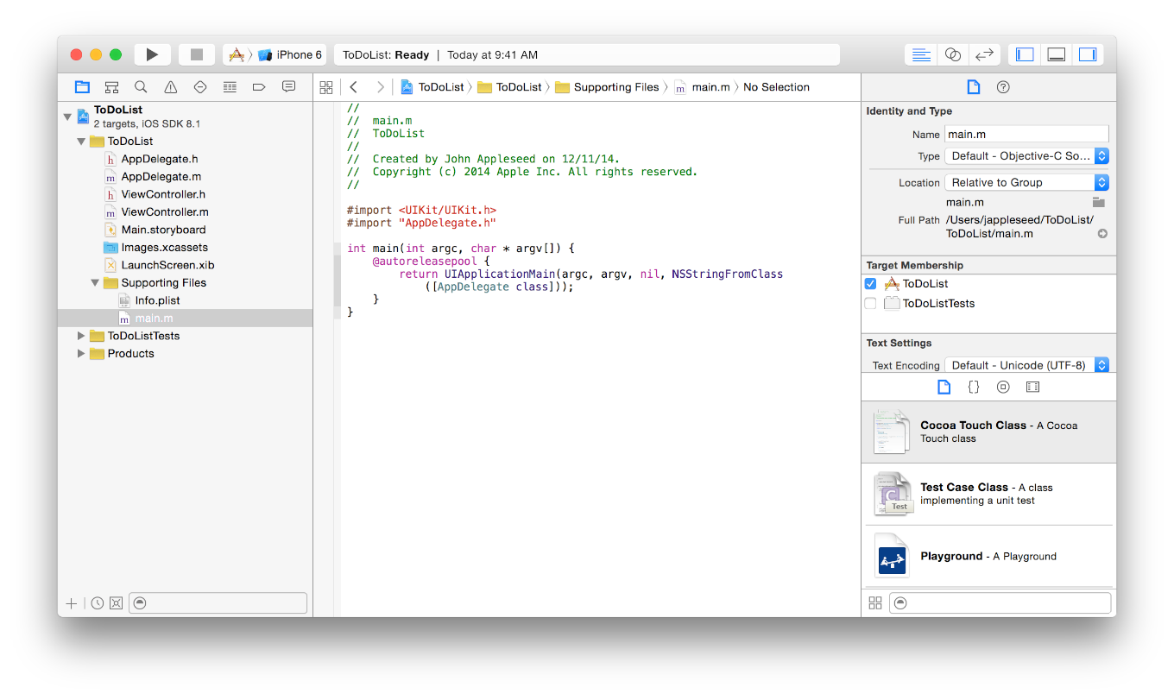The width and height of the screenshot is (1174, 700).
Task: Show the Version editor
Action: pos(984,54)
